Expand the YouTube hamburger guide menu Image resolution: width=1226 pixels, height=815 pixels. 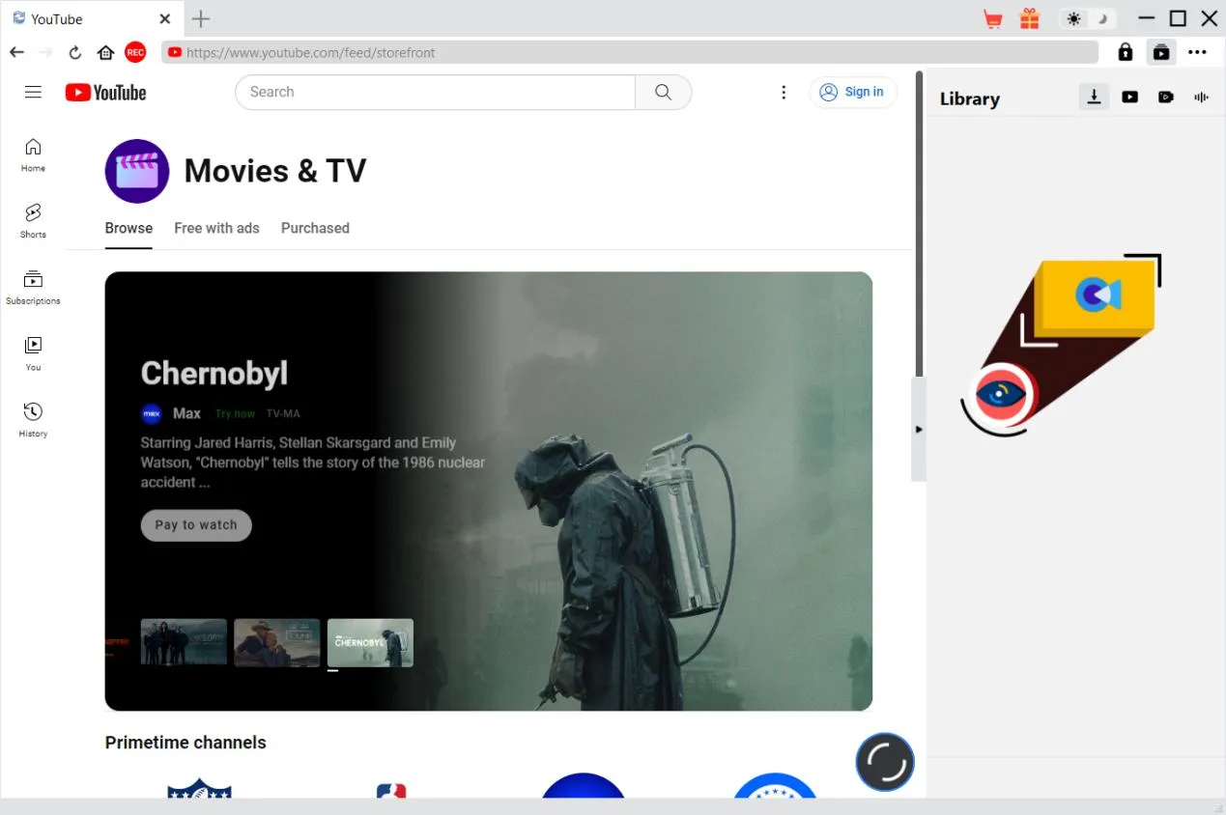[x=33, y=92]
